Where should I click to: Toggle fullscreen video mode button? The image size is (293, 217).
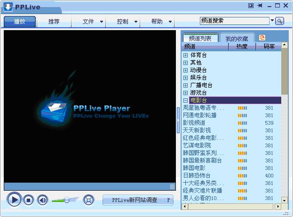[x=88, y=200]
